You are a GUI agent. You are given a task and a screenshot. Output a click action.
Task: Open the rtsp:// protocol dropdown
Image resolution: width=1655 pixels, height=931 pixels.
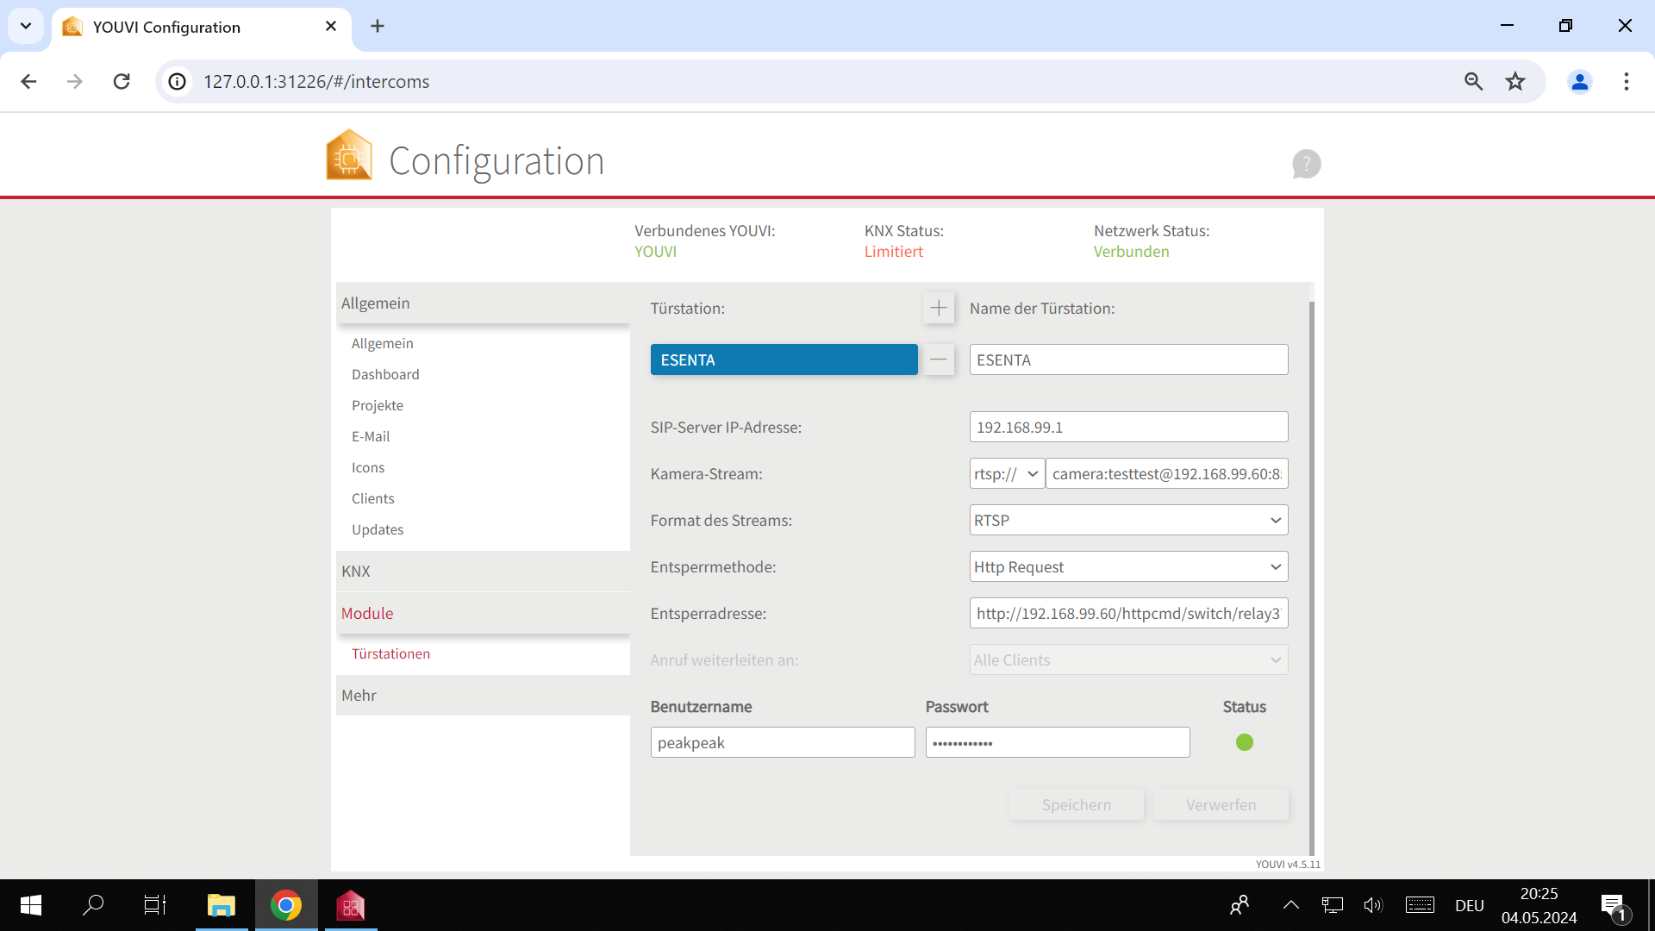click(1007, 473)
